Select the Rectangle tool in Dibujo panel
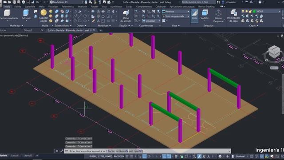 pos(80,21)
